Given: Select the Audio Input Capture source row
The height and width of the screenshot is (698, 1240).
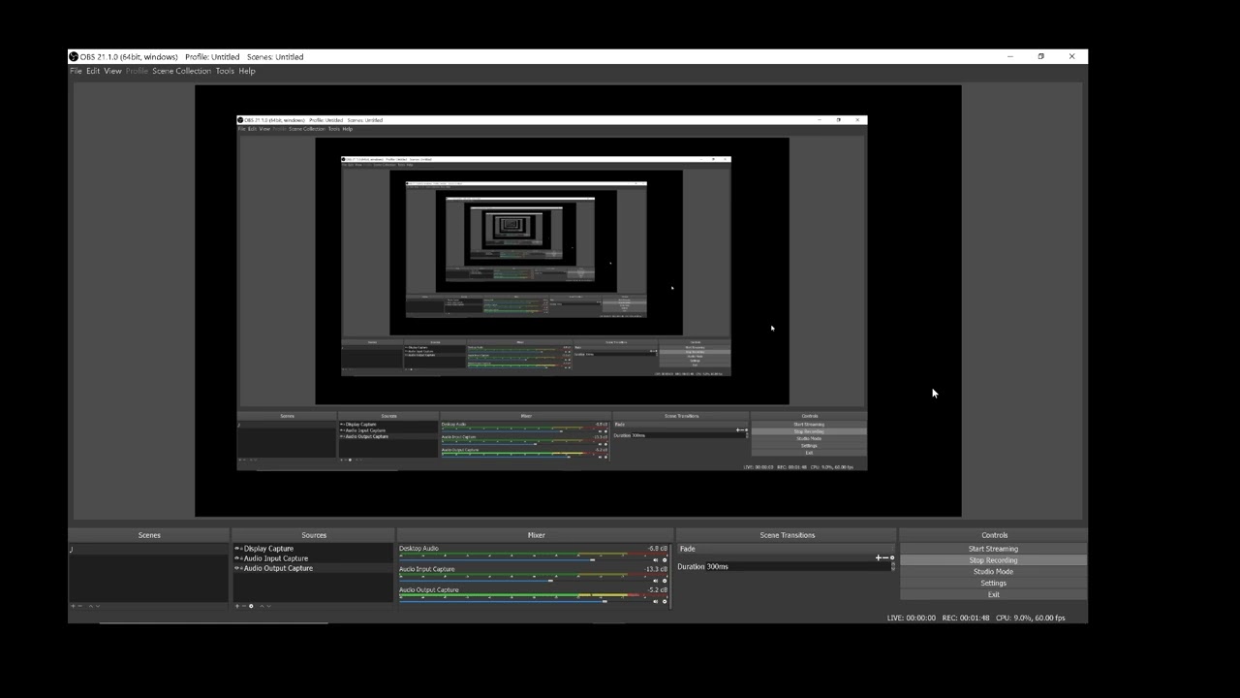Looking at the screenshot, I should pos(314,558).
